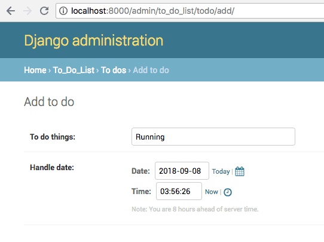
Task: Click the browser forward arrow
Action: (27, 11)
